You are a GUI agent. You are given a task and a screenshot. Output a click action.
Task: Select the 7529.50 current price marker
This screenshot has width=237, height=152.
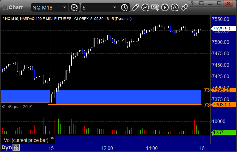point(223,29)
